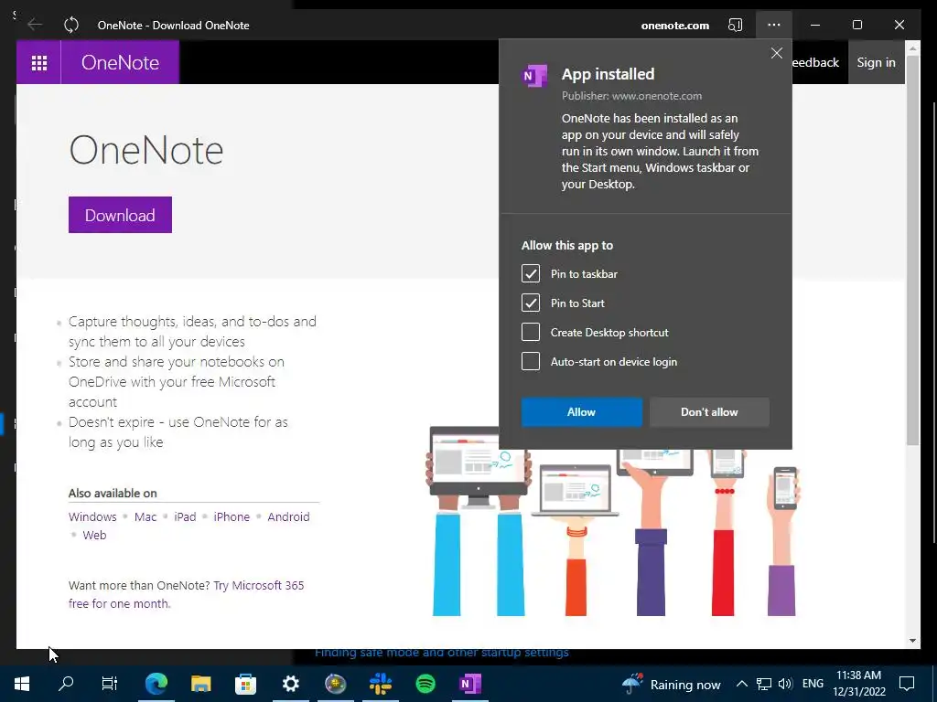Go back with the arrow icon
Image resolution: width=937 pixels, height=702 pixels.
tap(35, 25)
